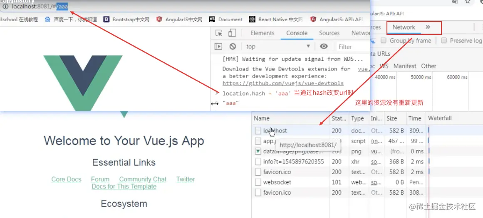Sort by the Name column header
This screenshot has width=483, height=218.
click(291, 118)
